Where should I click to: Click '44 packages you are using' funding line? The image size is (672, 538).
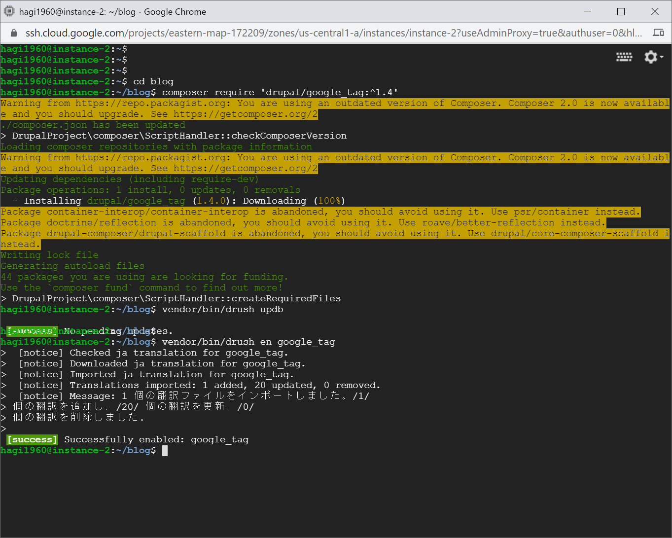144,277
